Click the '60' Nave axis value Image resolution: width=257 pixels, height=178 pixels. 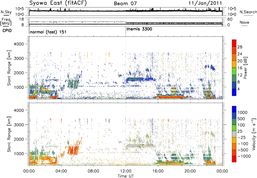coord(230,19)
